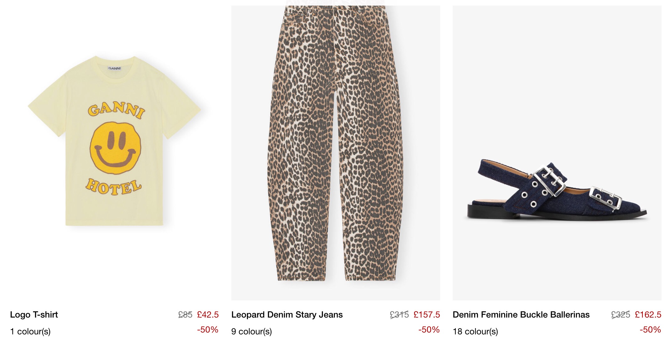
Task: Click the crossed-out £315 original price
Action: [399, 315]
